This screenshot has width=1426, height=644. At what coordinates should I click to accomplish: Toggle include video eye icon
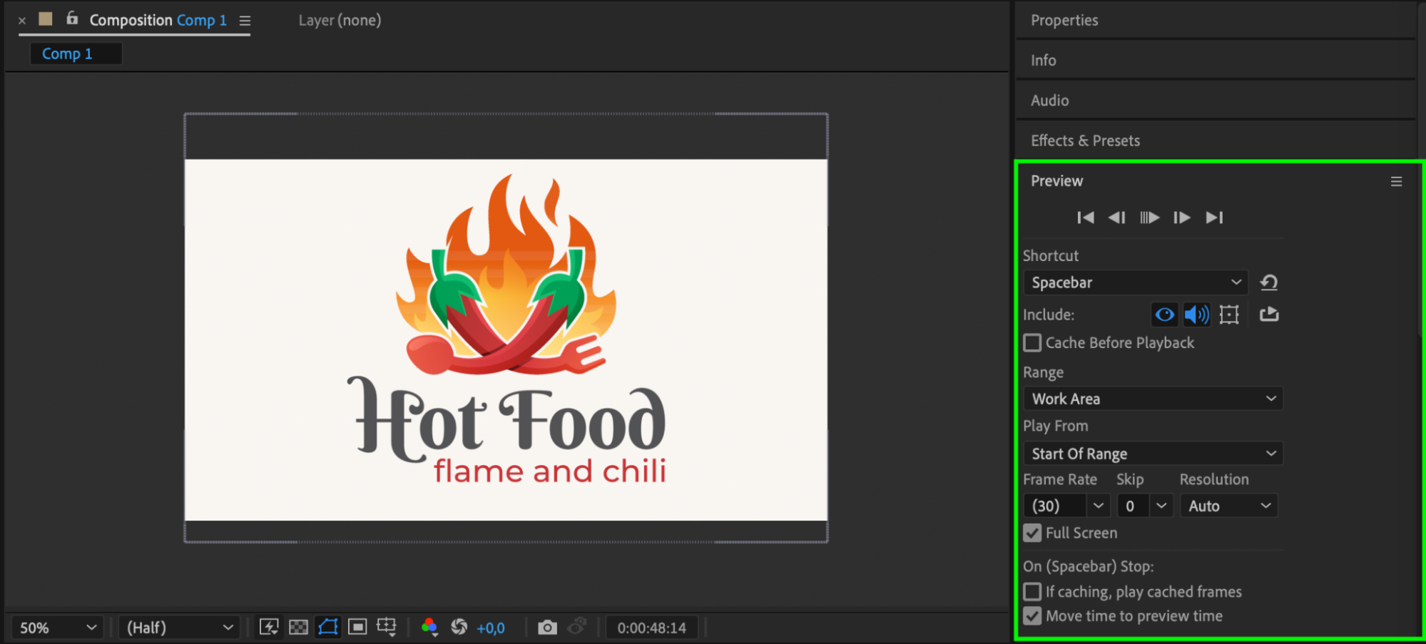(1164, 315)
